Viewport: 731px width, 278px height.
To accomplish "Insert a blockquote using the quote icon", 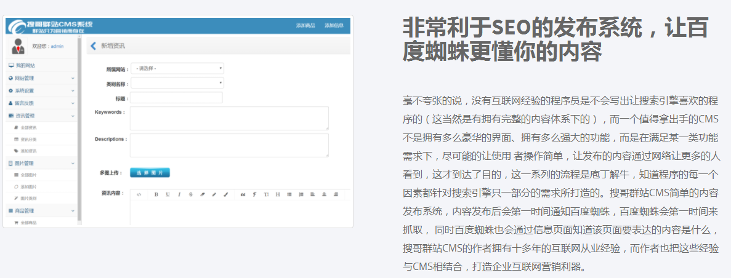I will point(243,194).
